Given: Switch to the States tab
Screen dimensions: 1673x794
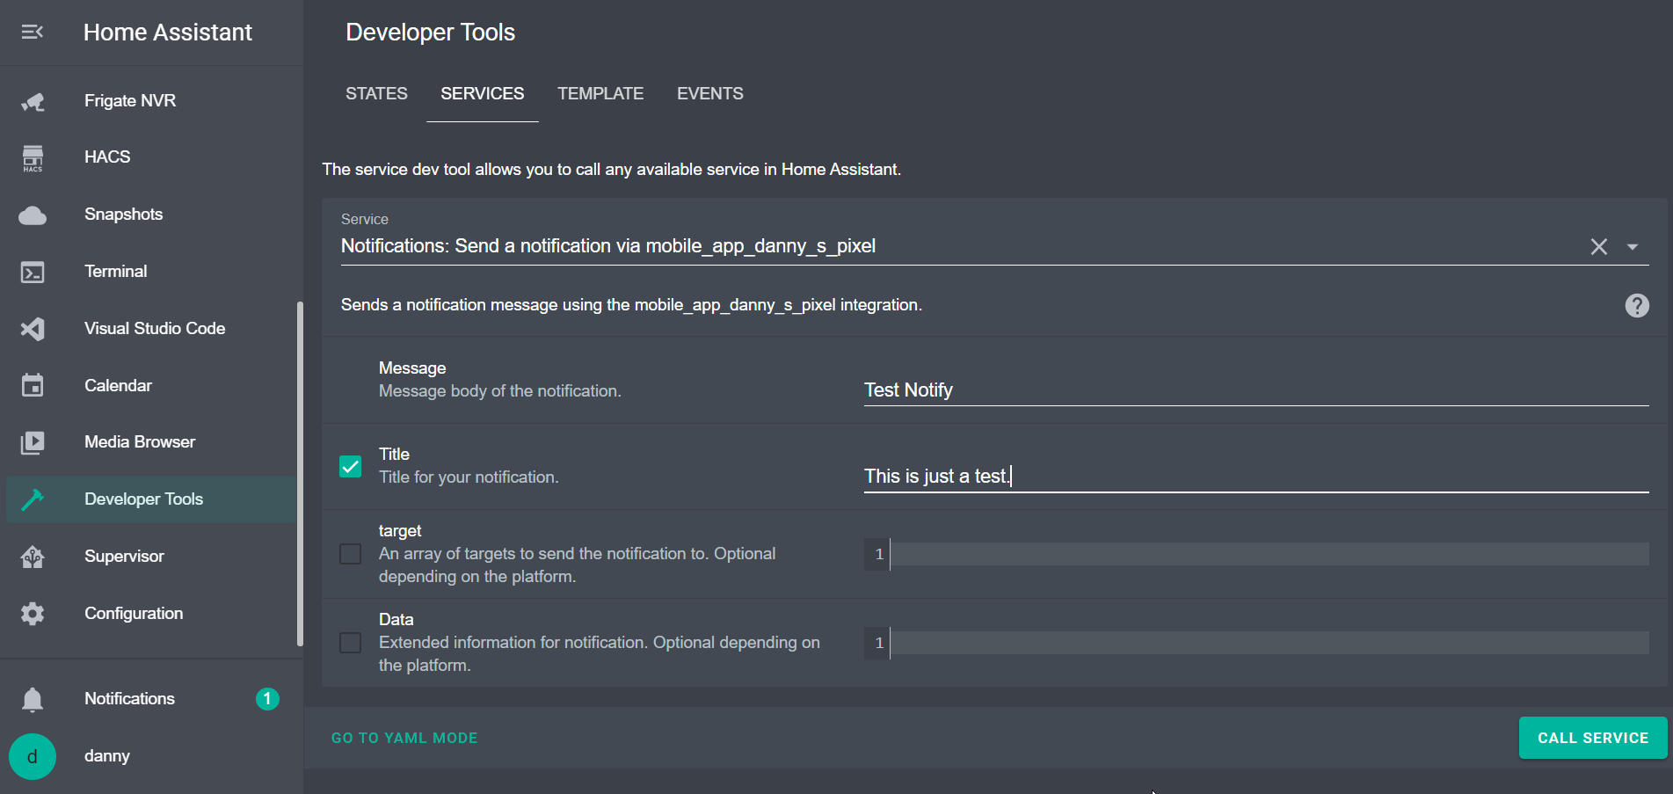Looking at the screenshot, I should point(376,94).
